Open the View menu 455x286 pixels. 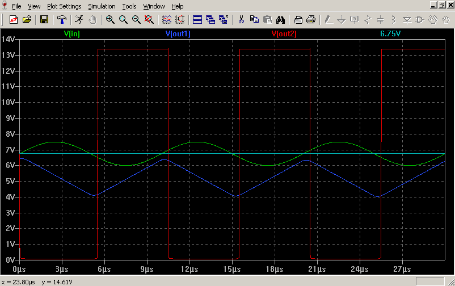(x=34, y=6)
